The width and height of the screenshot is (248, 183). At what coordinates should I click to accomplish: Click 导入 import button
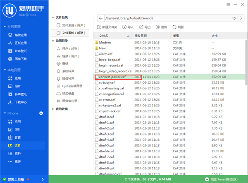pyautogui.click(x=128, y=27)
